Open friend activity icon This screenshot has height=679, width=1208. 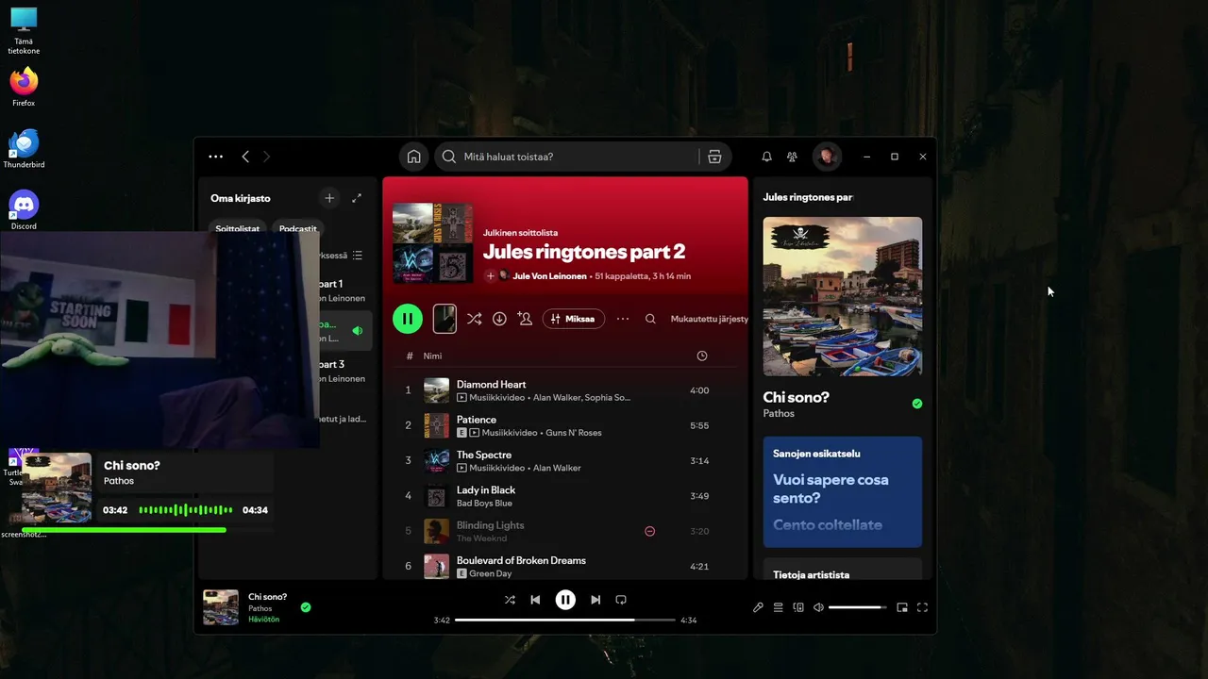(x=792, y=157)
